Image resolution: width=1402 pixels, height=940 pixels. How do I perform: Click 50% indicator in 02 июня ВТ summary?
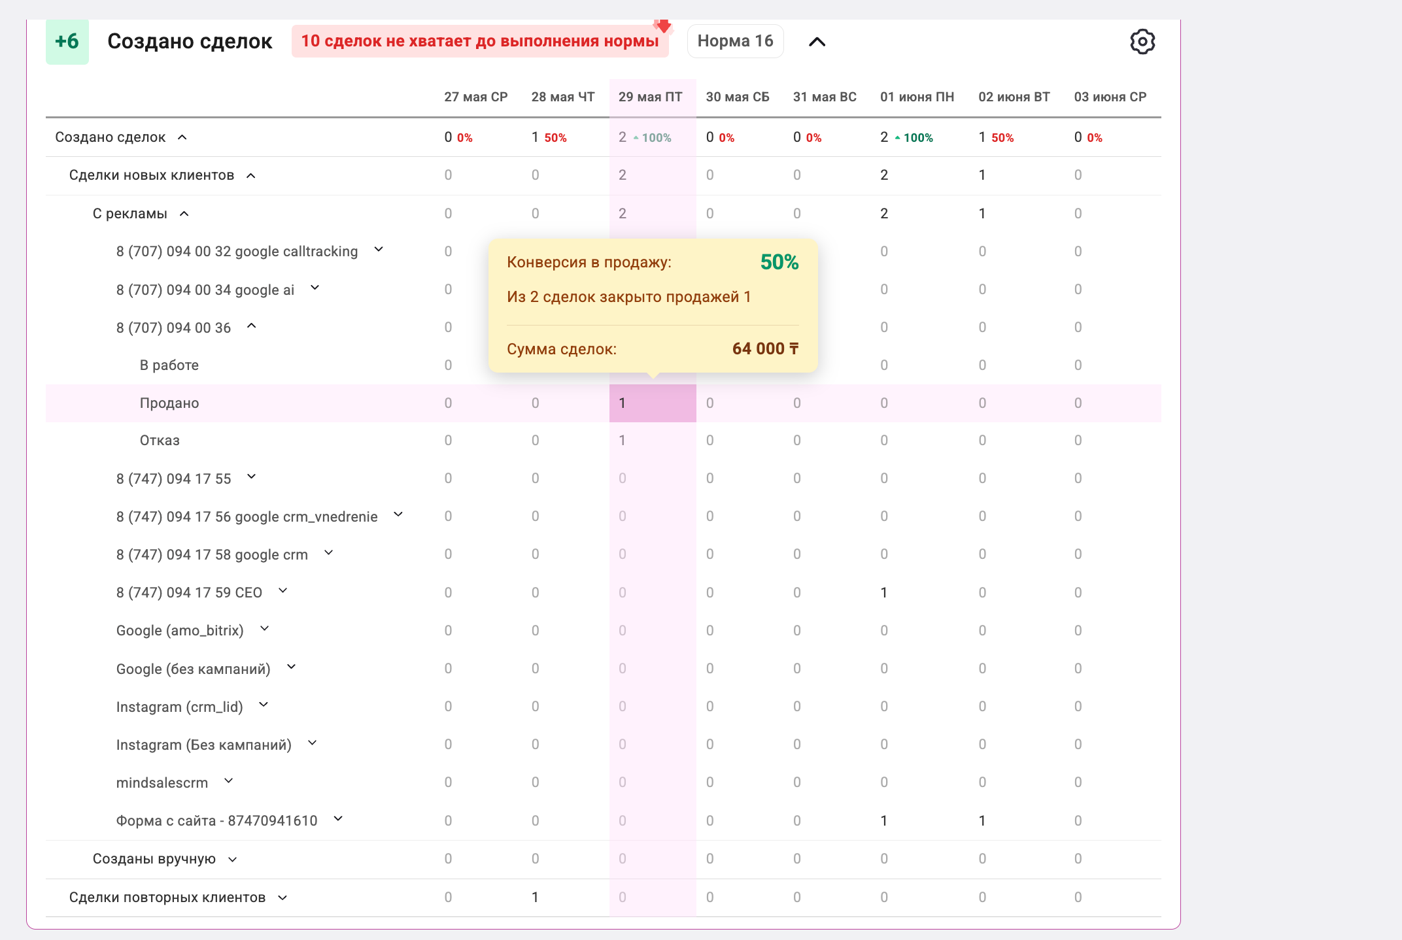tap(1002, 138)
